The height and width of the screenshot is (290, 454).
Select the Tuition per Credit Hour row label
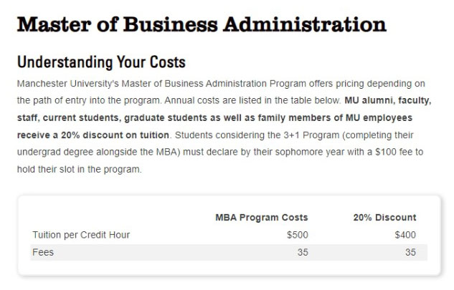pos(81,235)
